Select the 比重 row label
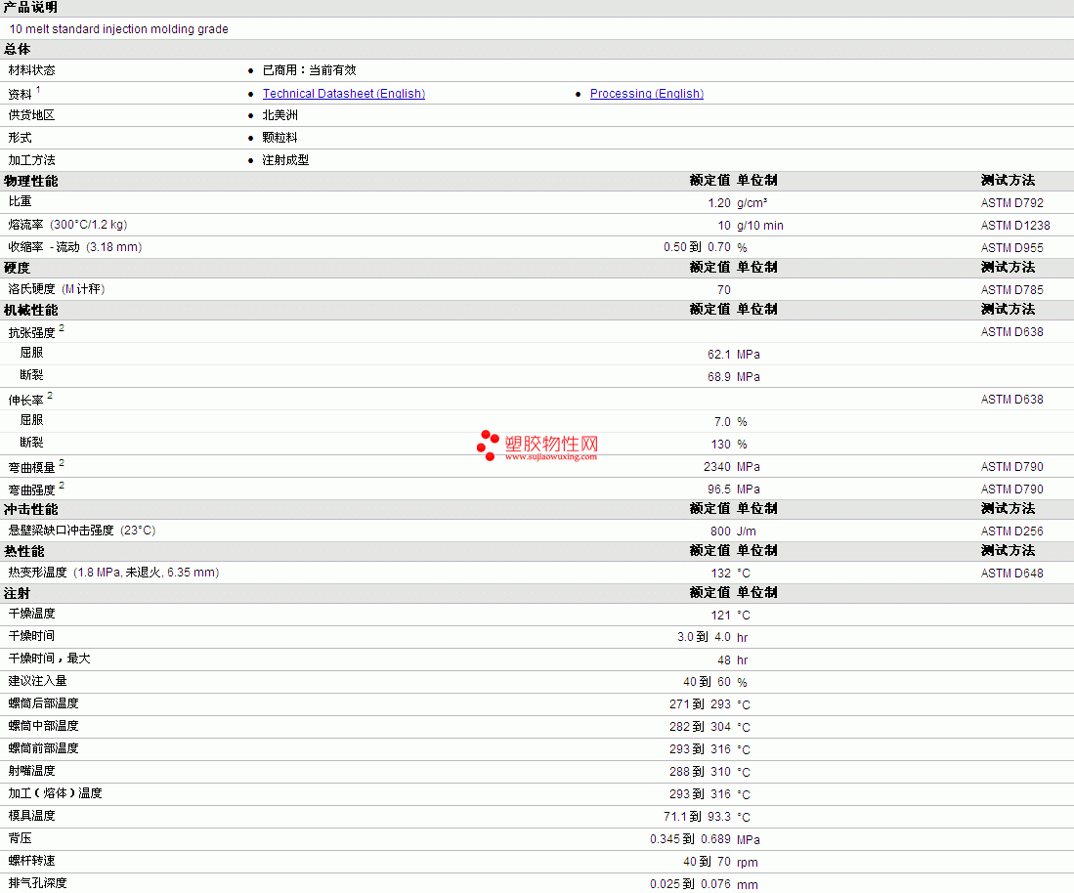The image size is (1074, 893). [20, 201]
